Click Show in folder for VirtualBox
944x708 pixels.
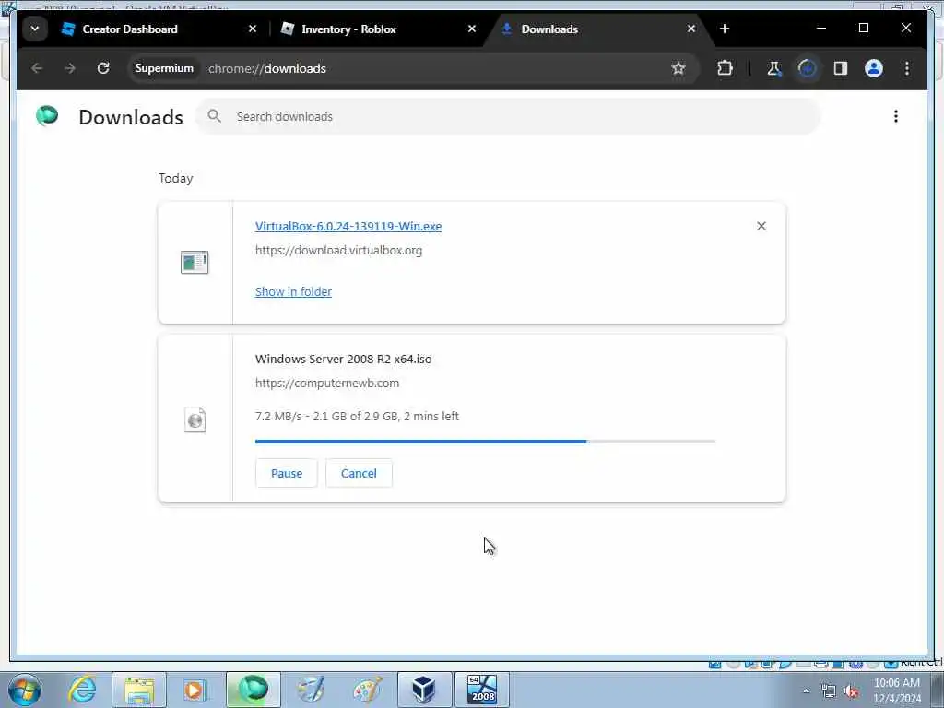click(x=293, y=292)
